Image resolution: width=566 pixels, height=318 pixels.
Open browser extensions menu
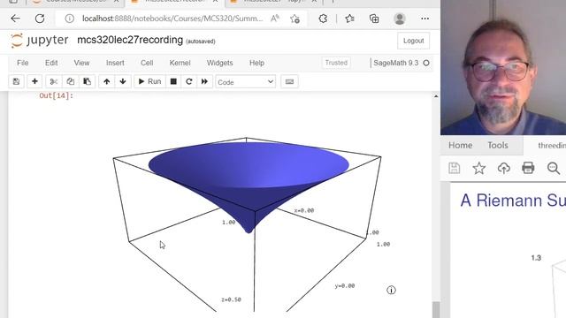(x=323, y=19)
